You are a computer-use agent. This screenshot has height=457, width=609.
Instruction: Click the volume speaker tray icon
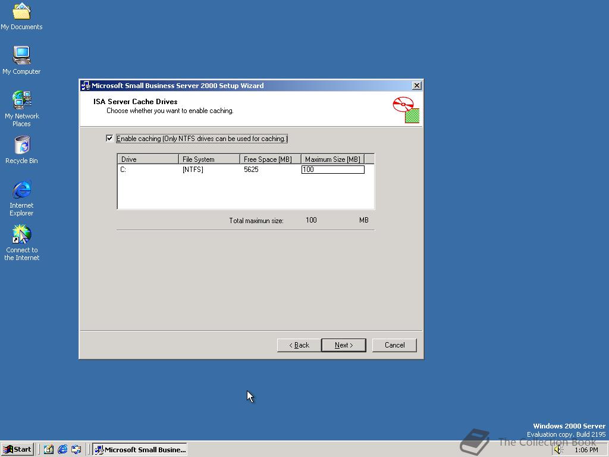pos(558,450)
